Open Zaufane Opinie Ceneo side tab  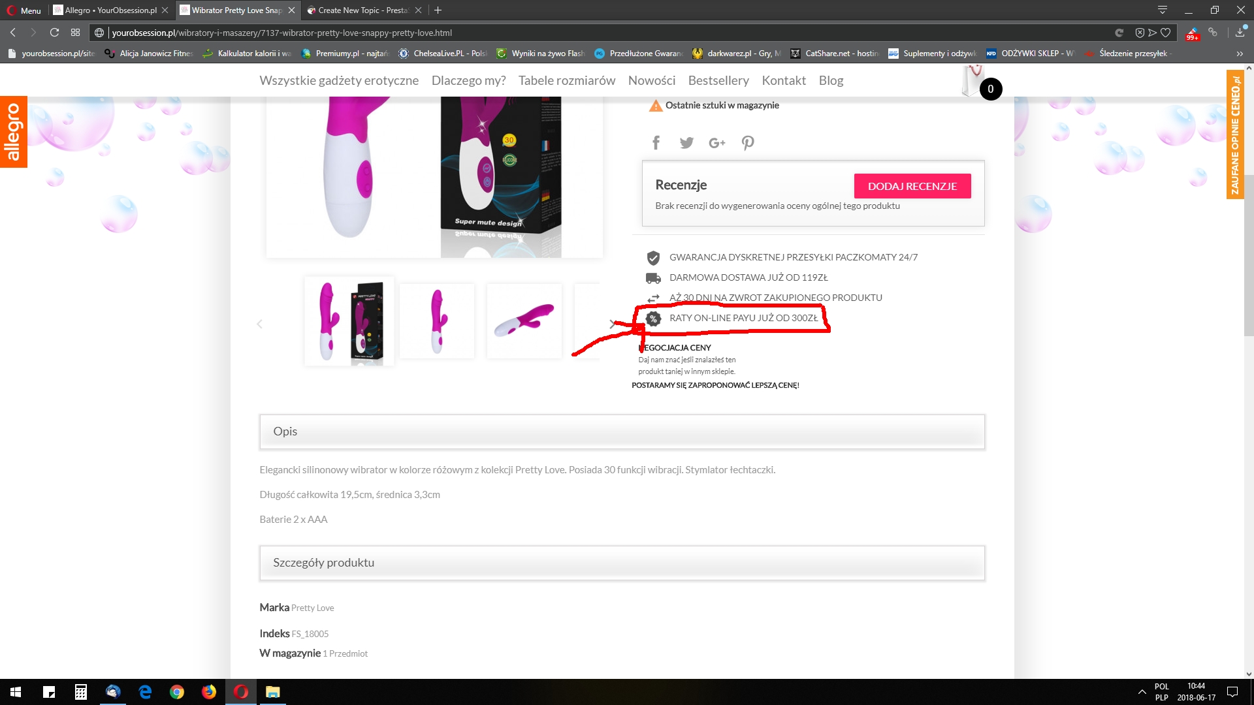(1234, 134)
